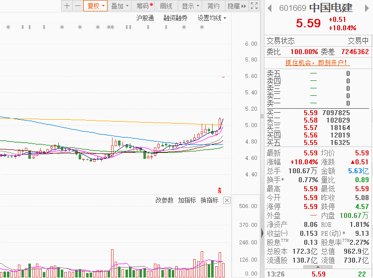Screen dimensions: 373x278
Task: Click the 融资融券 label
Action: click(175, 18)
